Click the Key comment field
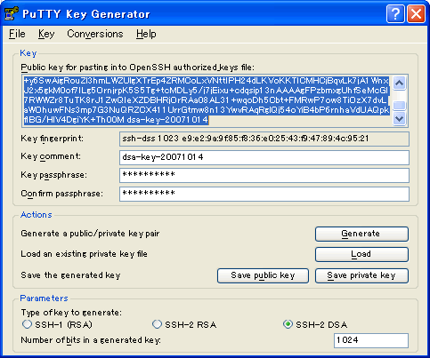 pos(264,157)
